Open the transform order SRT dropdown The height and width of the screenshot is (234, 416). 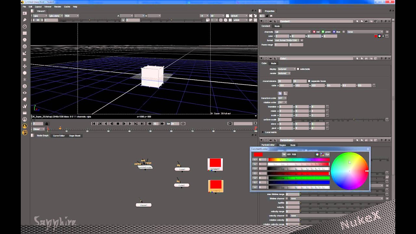tap(282, 98)
